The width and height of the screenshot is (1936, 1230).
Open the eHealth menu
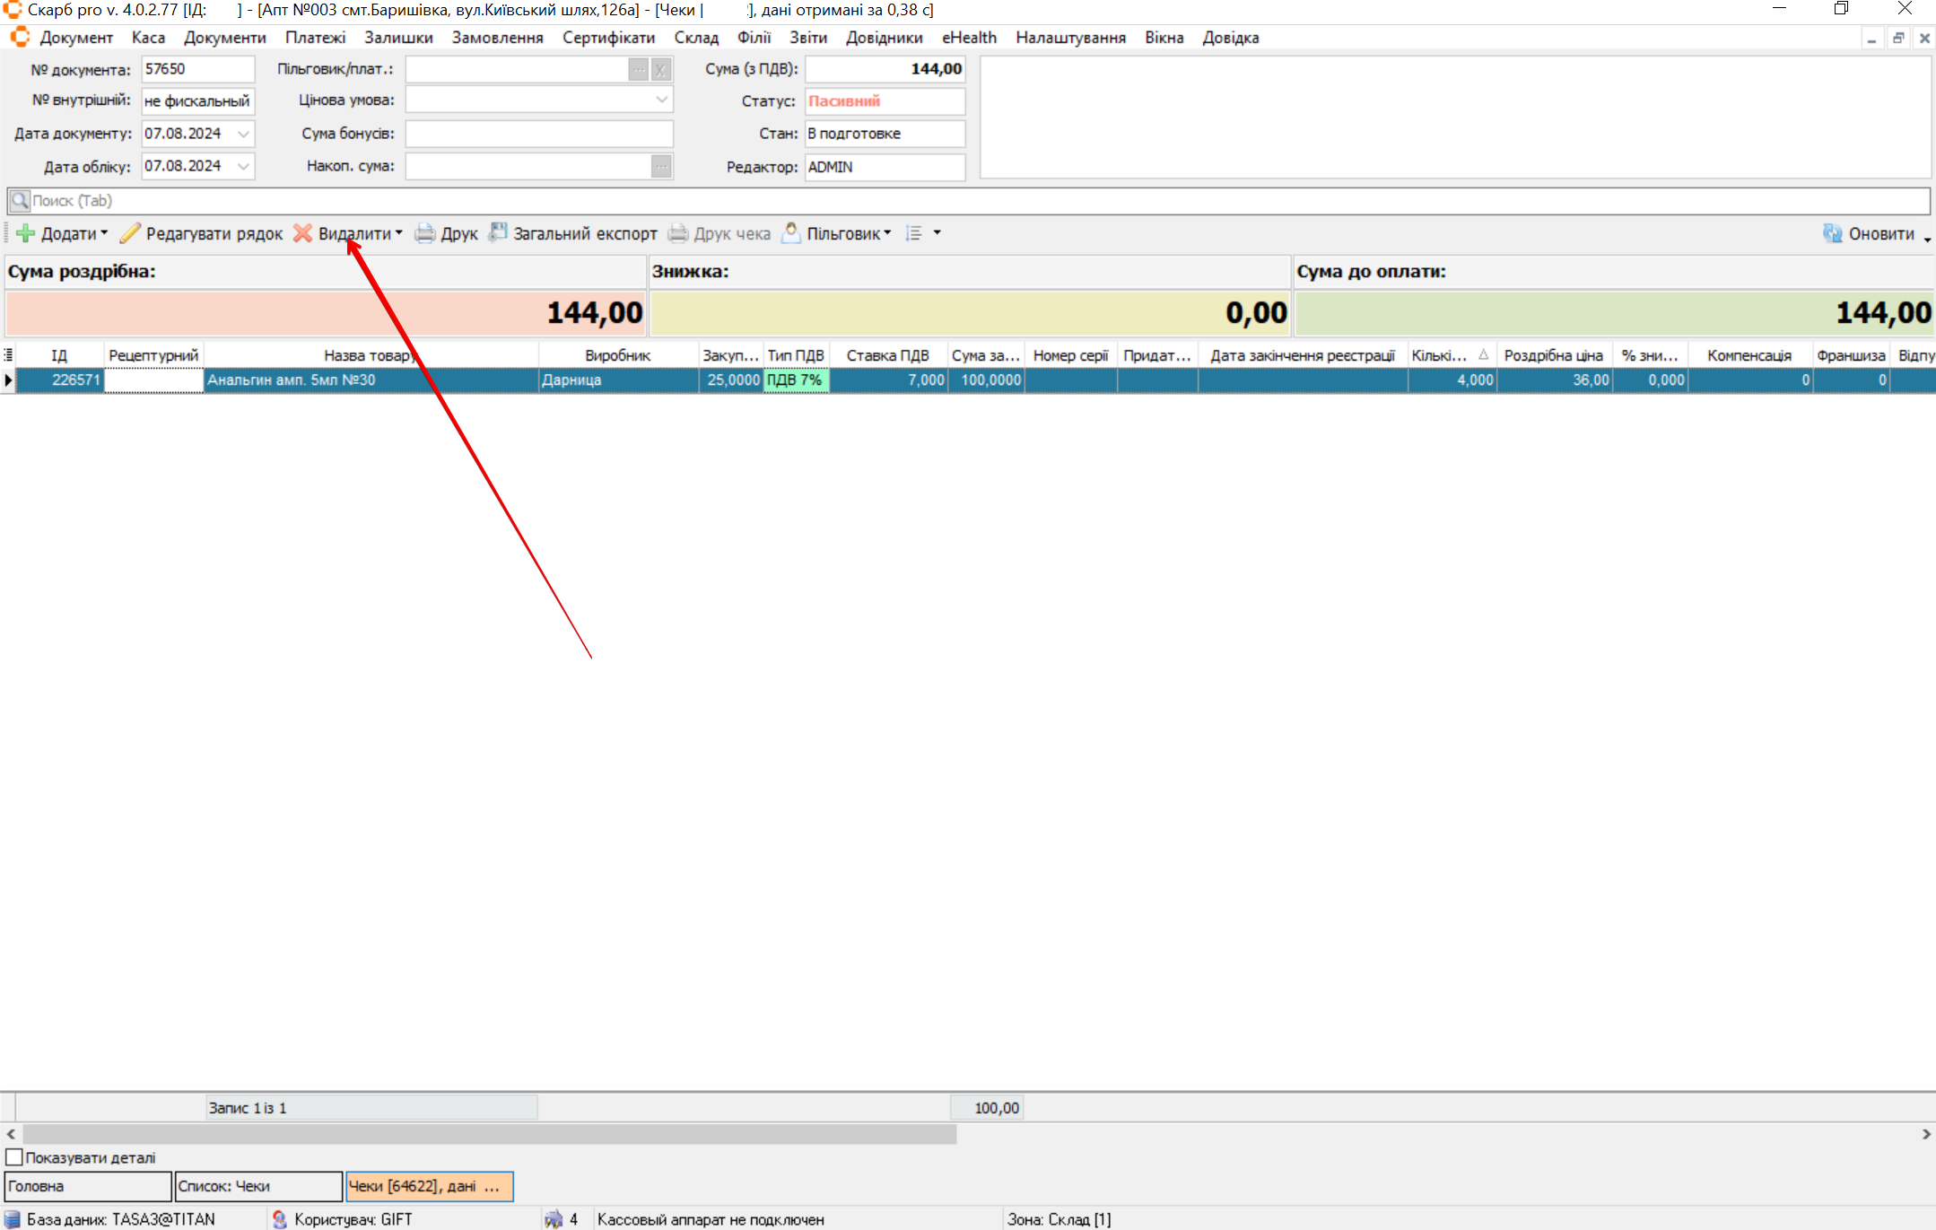pyautogui.click(x=969, y=38)
